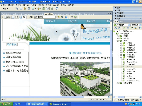Expand the first collapsed panel group
Viewport: 142px width, 106px height.
(116, 8)
